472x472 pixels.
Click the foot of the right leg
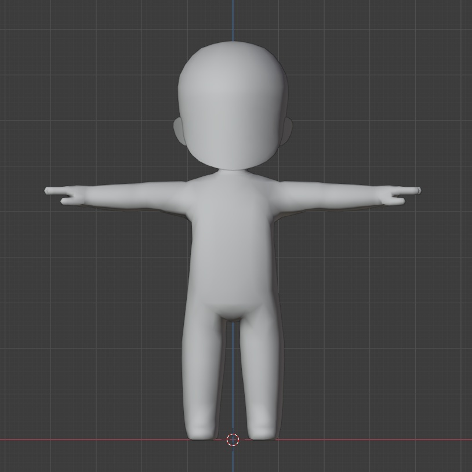click(262, 433)
